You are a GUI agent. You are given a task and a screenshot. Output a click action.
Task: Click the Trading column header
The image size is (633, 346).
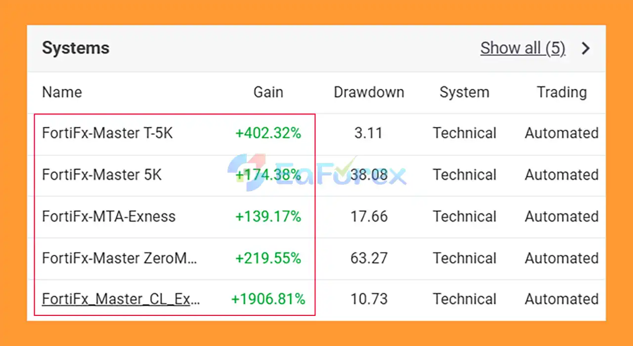click(x=562, y=92)
